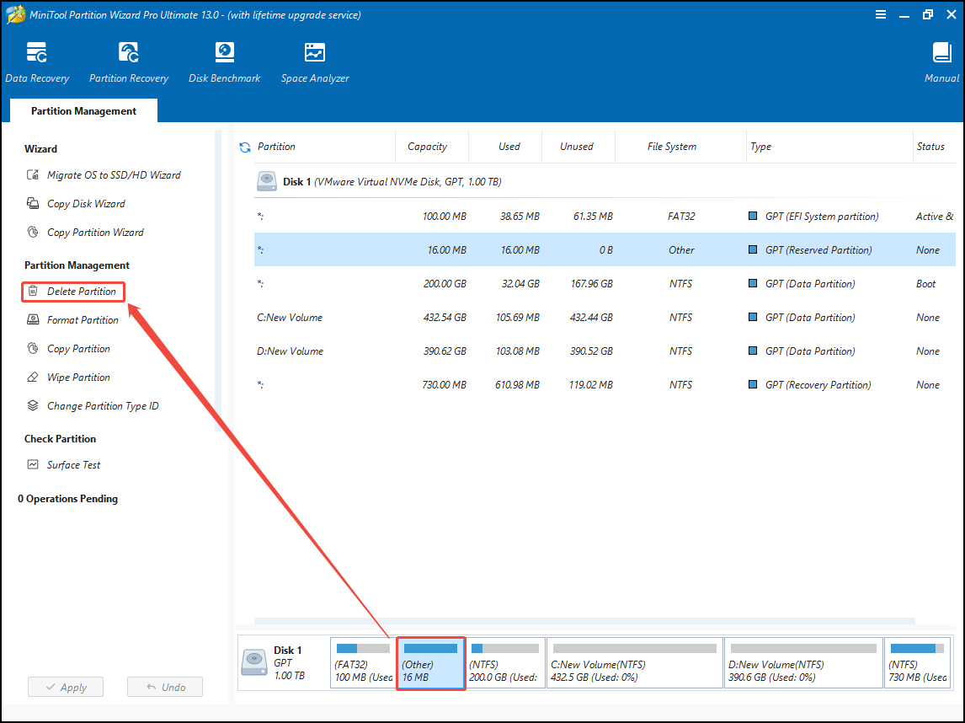The height and width of the screenshot is (723, 965).
Task: Open Disk Benchmark
Action: tap(224, 60)
